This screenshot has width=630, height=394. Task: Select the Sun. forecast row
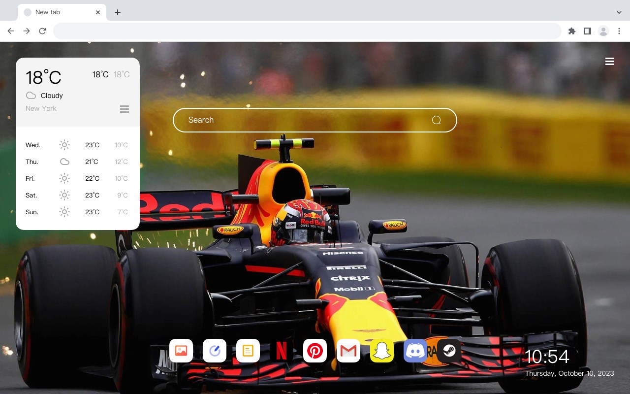(78, 212)
